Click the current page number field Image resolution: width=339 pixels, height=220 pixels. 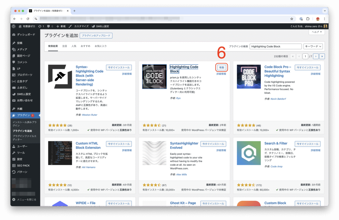click(305, 56)
